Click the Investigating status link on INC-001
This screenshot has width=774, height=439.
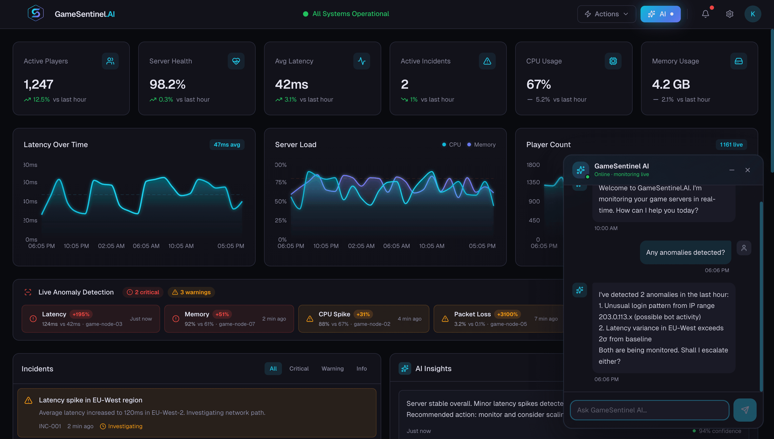[x=125, y=426]
